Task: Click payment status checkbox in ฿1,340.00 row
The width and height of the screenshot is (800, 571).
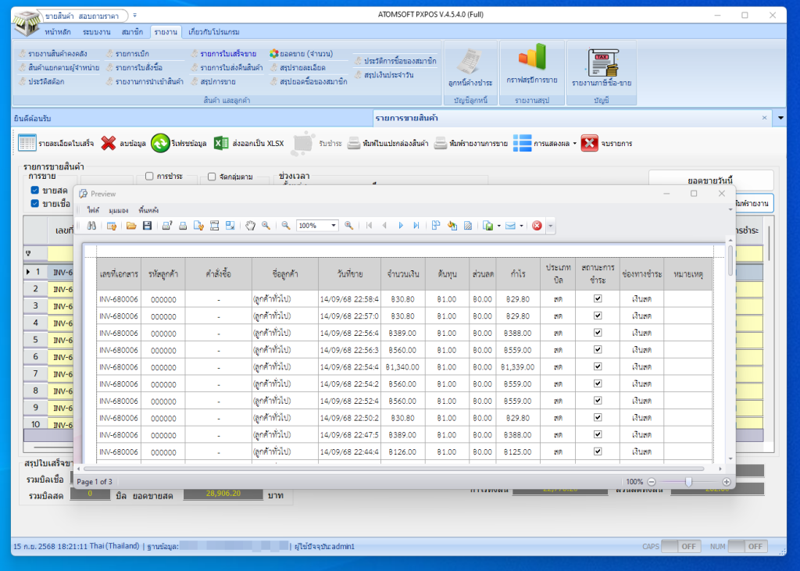Action: [x=598, y=366]
